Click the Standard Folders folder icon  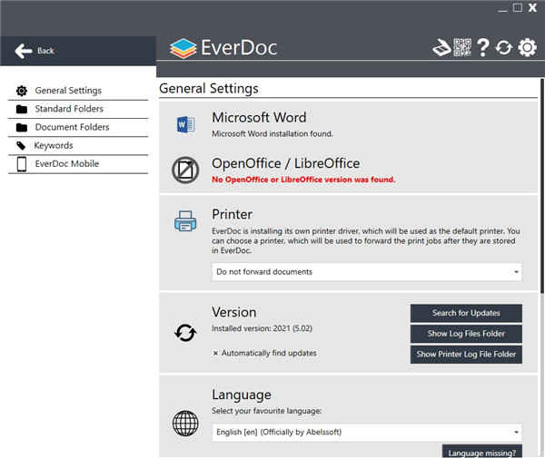22,110
